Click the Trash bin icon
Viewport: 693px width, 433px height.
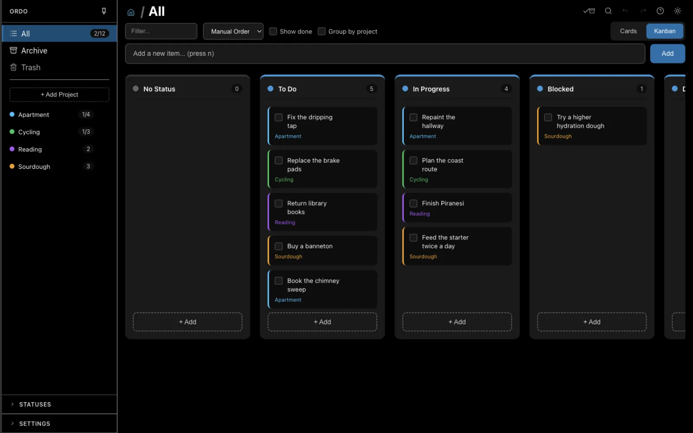tap(13, 67)
